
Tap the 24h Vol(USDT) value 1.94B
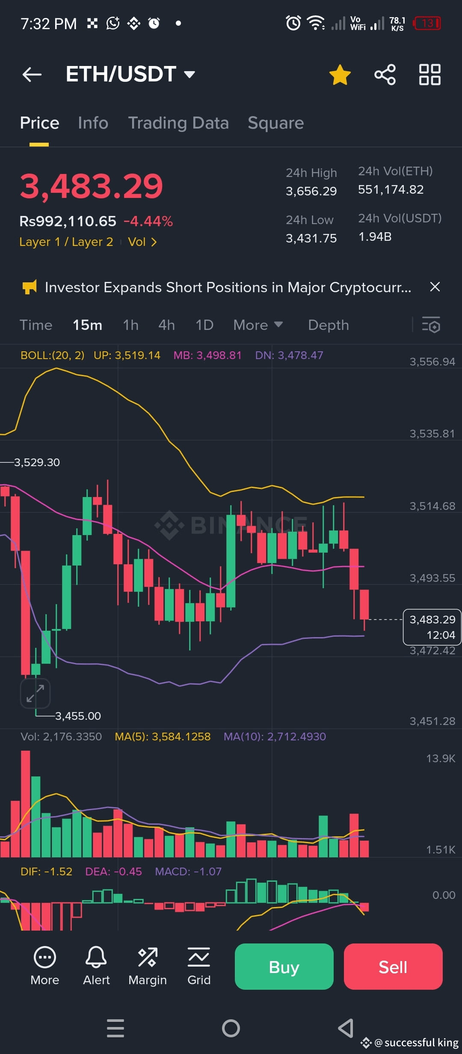[x=375, y=237]
